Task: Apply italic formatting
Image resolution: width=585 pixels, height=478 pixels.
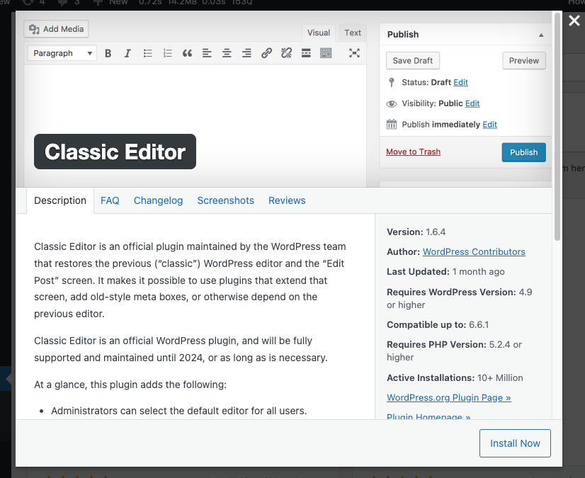Action: coord(127,53)
